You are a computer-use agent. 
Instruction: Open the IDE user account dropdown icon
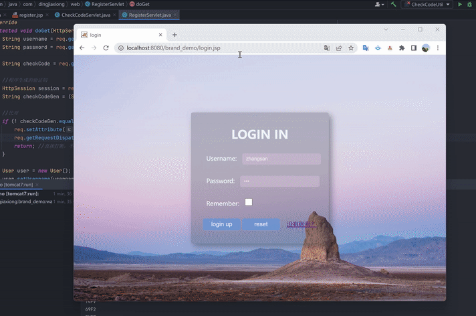tap(380, 4)
